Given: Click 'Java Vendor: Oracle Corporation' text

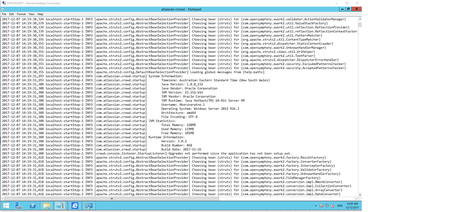Looking at the screenshot, I should (x=189, y=88).
